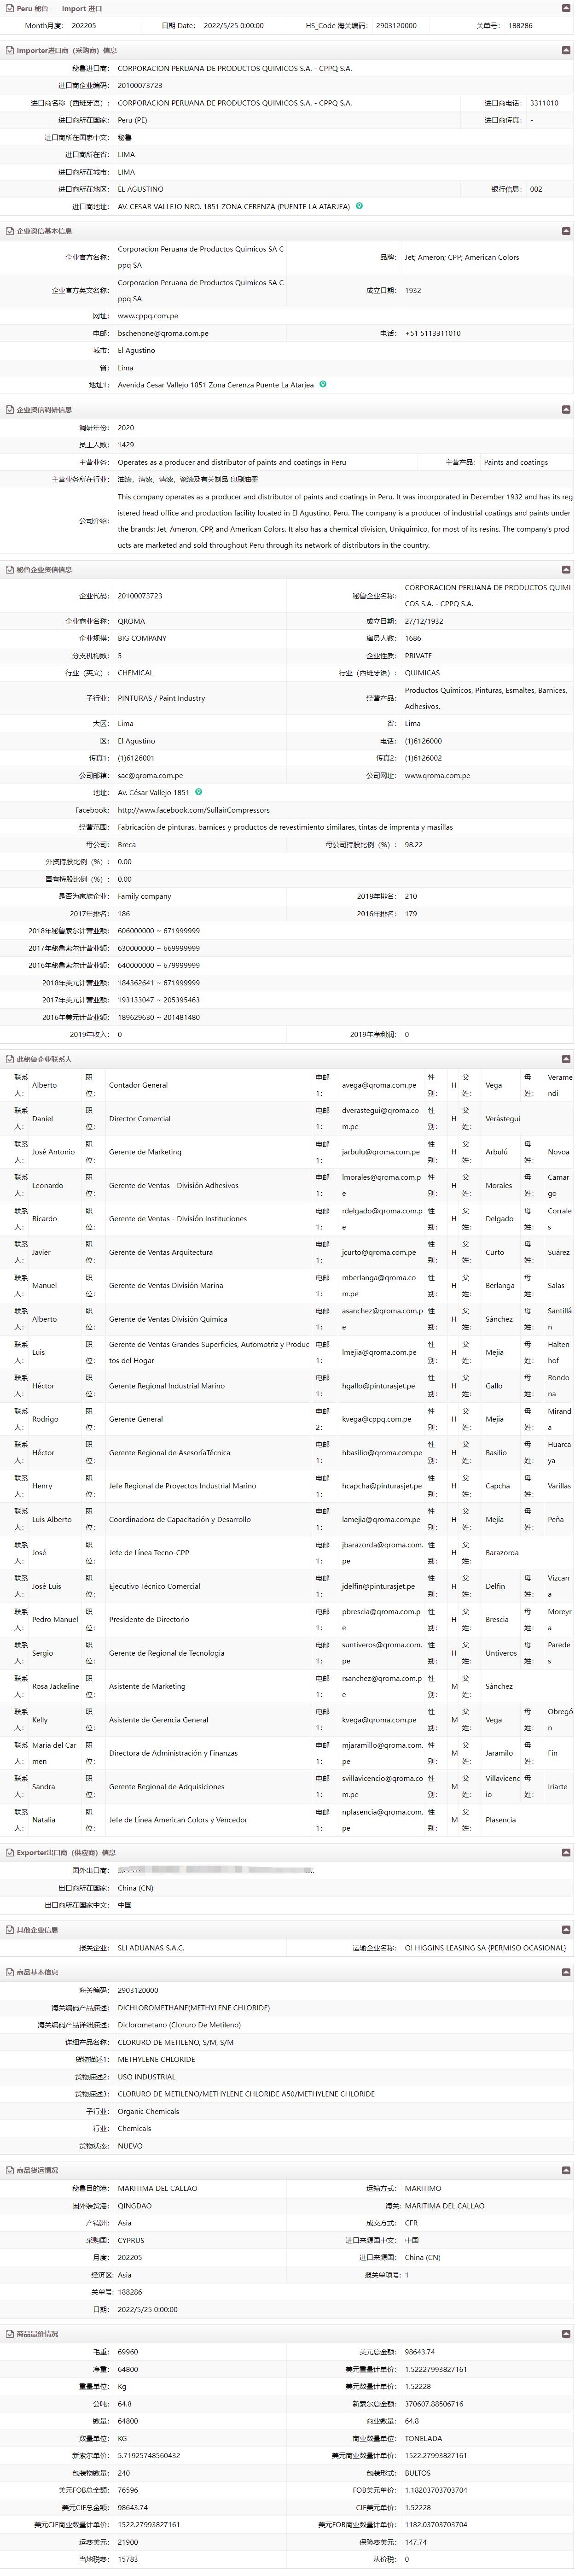Click the 秘鲁企业资信信息 section header icon
The image size is (575, 2576).
(x=9, y=569)
